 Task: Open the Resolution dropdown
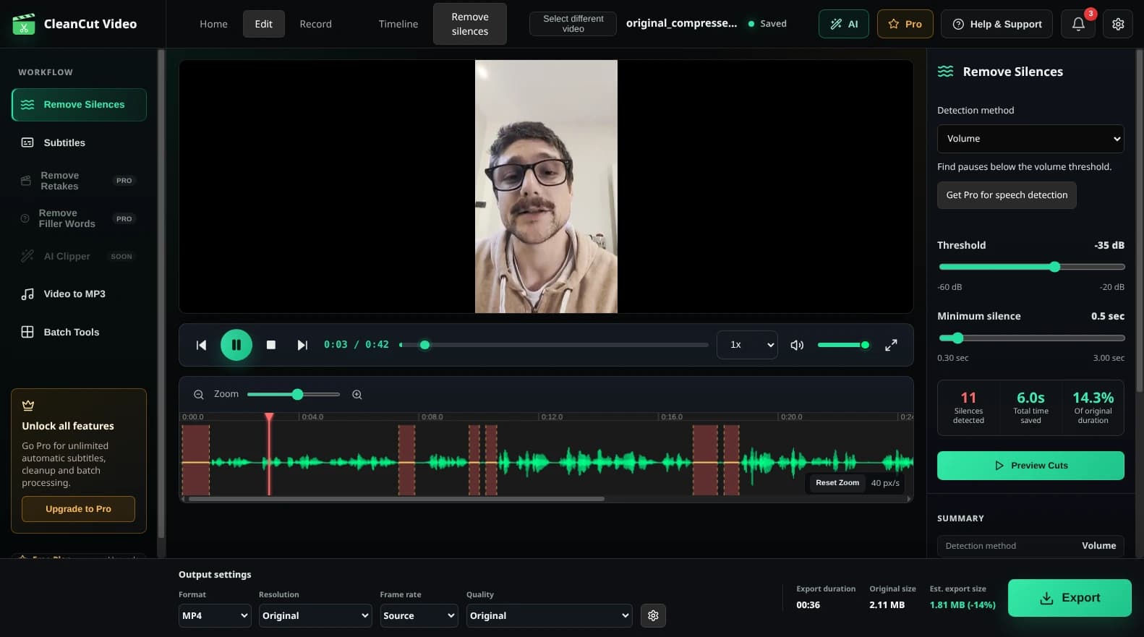[315, 615]
